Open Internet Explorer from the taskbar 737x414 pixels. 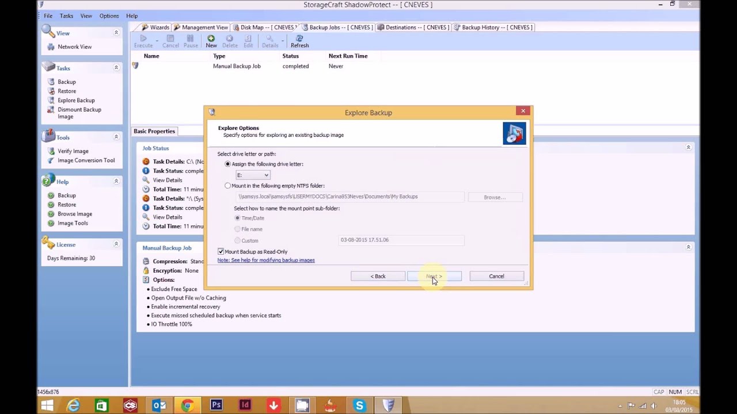(74, 406)
